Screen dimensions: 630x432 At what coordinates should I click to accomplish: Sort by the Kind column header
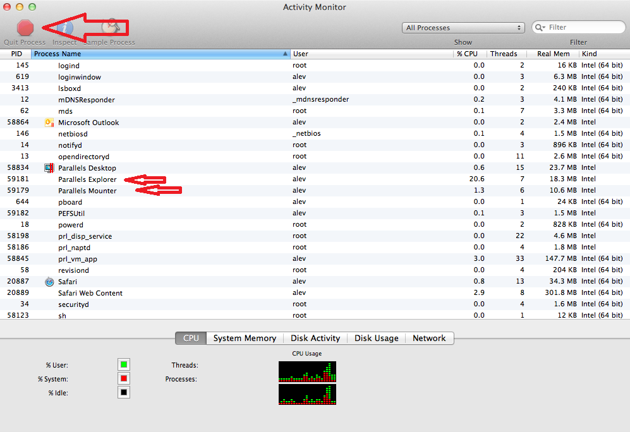pos(604,54)
